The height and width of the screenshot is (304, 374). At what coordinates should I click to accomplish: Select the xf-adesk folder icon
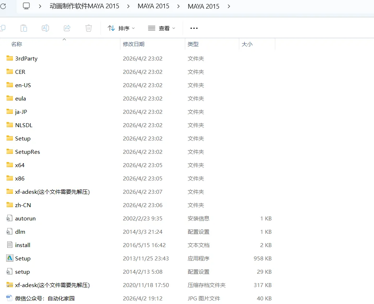(x=9, y=192)
